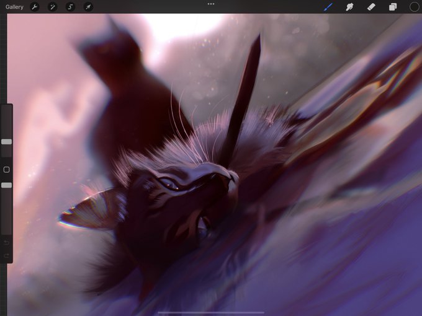Tap the square Modify button on sidebar
Image resolution: width=422 pixels, height=316 pixels.
(6, 170)
